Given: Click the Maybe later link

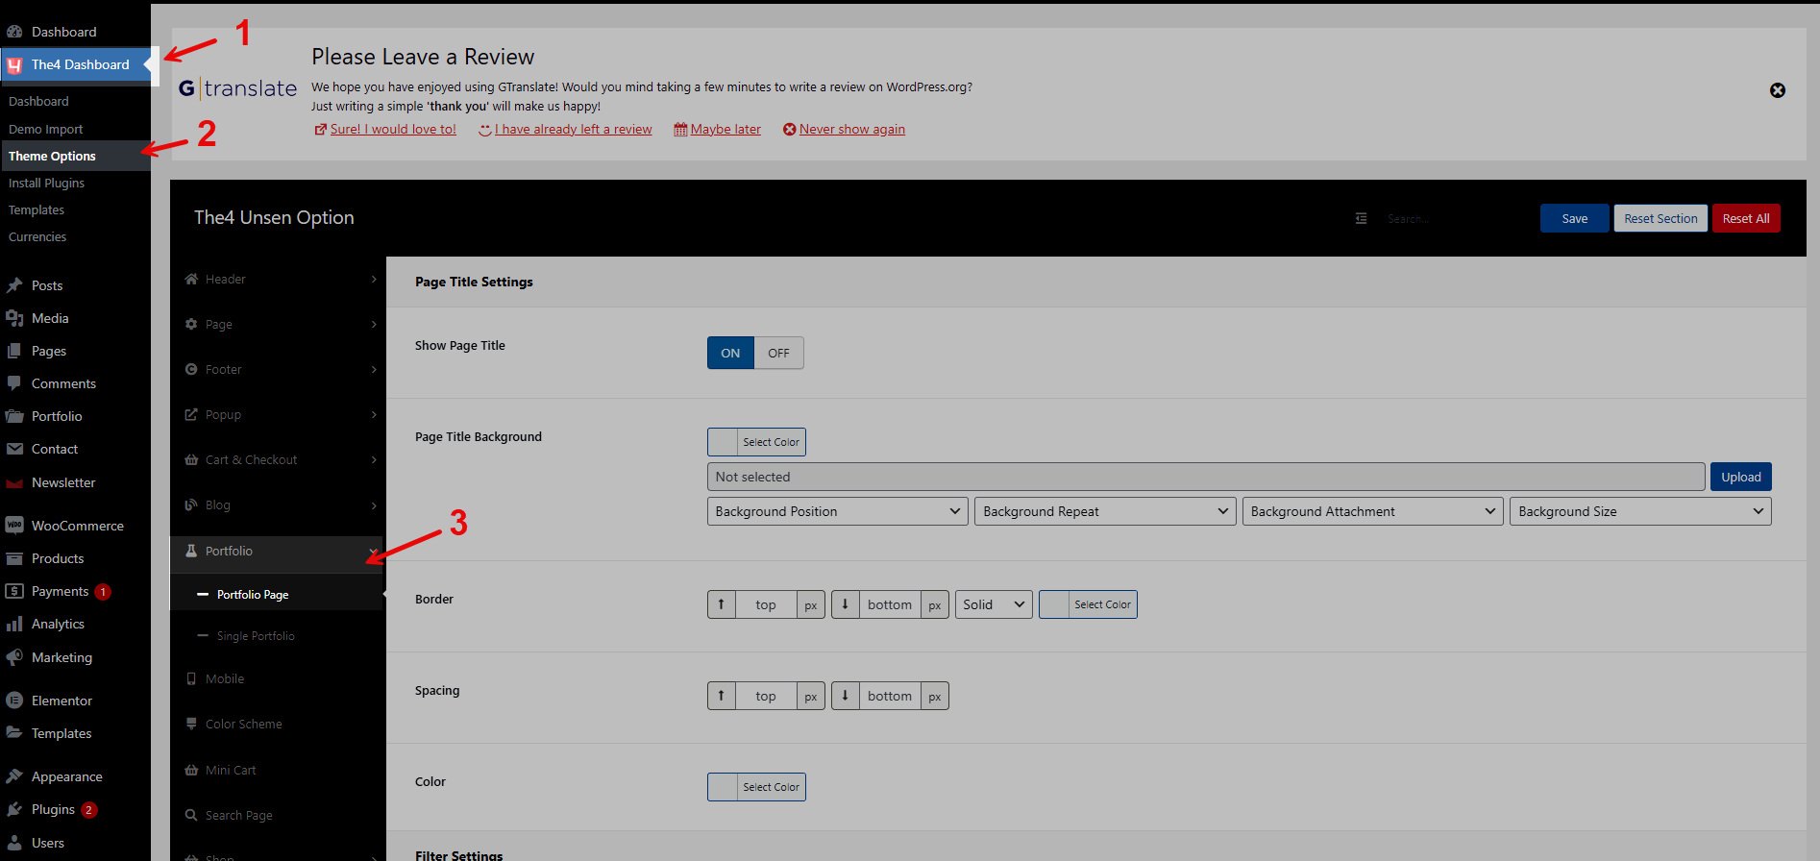Looking at the screenshot, I should [x=726, y=129].
